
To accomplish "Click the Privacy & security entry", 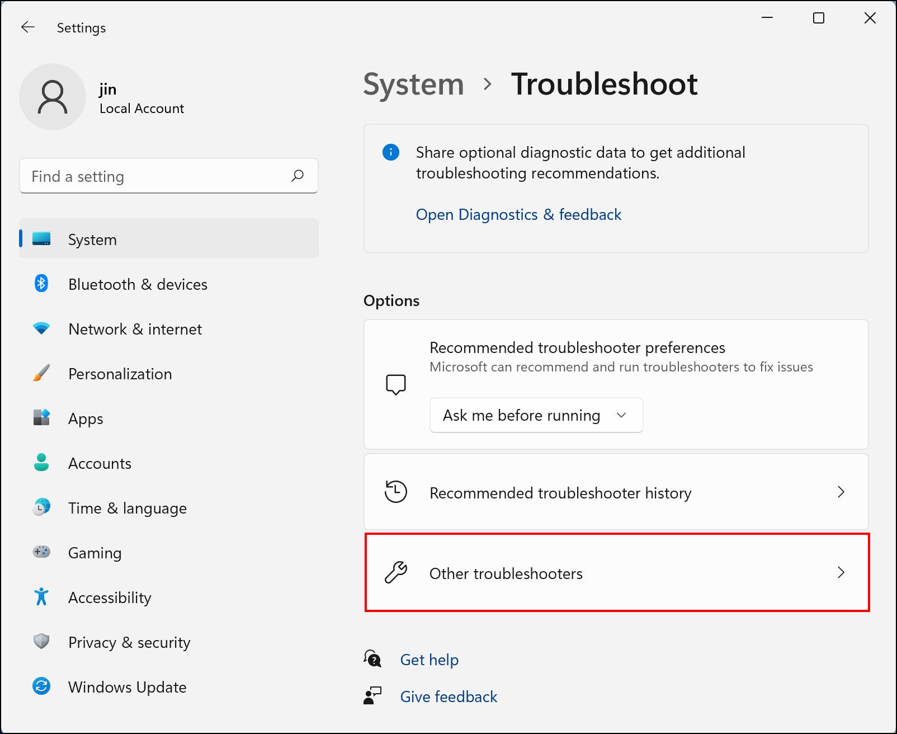I will (x=129, y=642).
